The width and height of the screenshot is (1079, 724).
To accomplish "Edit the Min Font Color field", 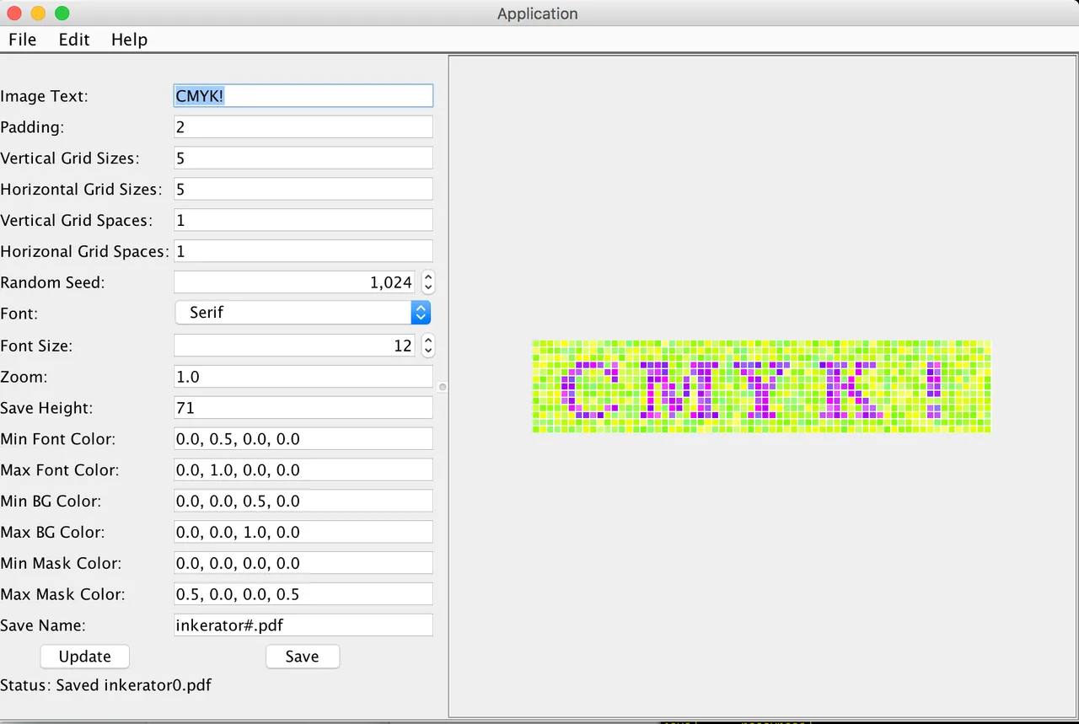I will pos(303,439).
